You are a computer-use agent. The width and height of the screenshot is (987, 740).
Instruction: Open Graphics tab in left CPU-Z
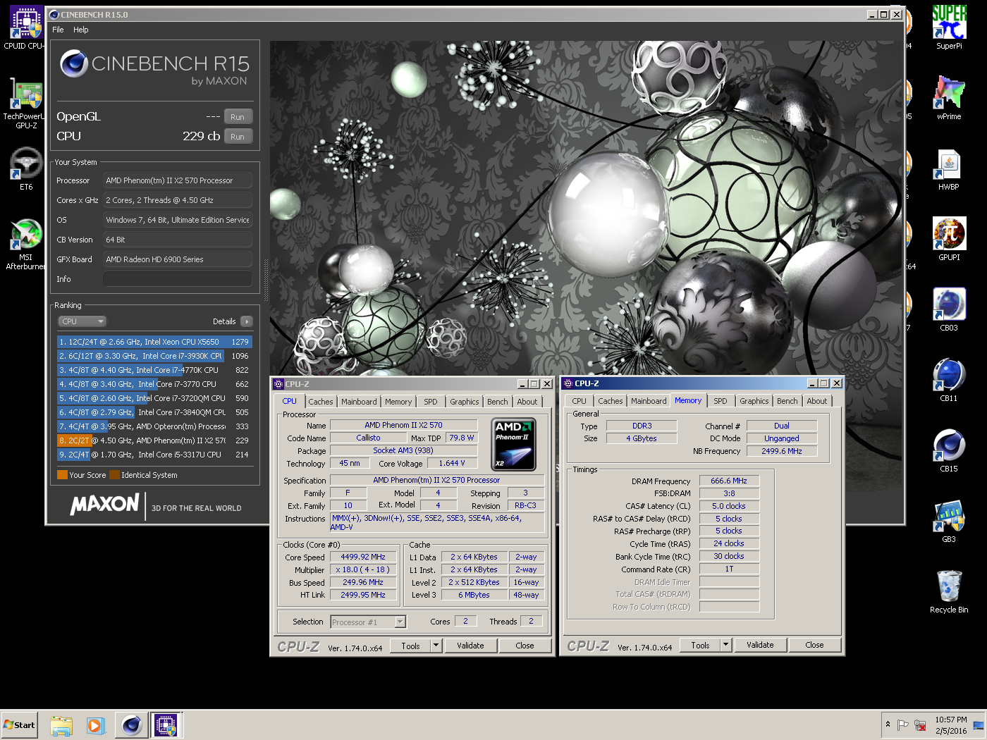coord(465,402)
